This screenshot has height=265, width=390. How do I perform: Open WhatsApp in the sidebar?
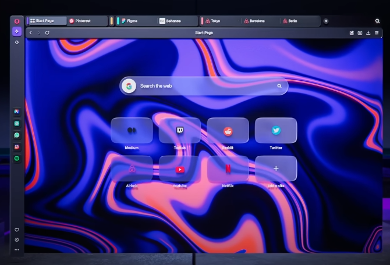(x=17, y=135)
